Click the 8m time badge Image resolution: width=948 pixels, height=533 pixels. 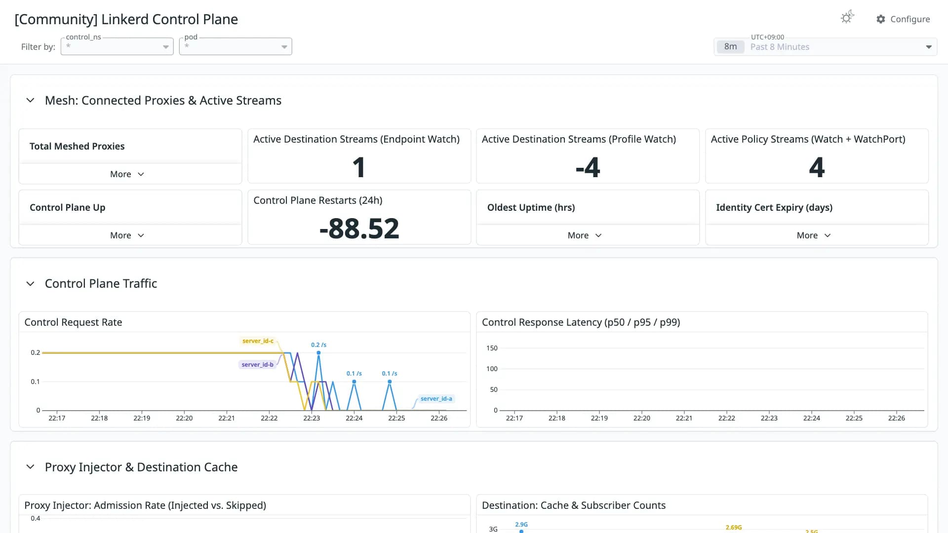click(730, 47)
